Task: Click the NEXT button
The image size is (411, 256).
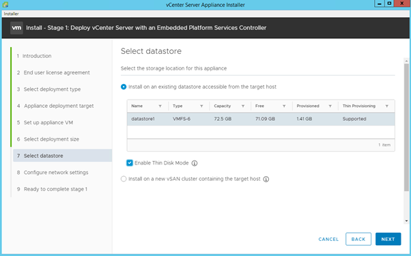Action: click(388, 239)
